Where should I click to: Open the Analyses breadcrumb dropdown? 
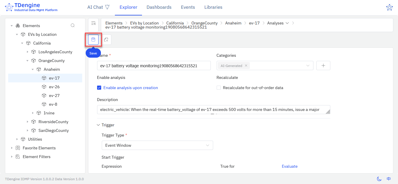pyautogui.click(x=287, y=23)
